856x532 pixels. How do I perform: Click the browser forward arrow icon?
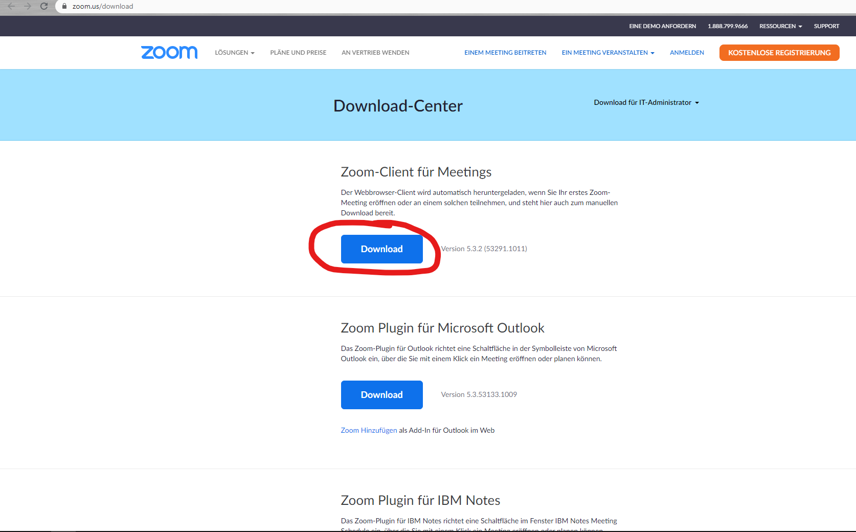(28, 6)
